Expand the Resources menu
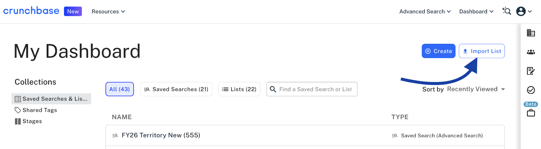541x149 pixels. (x=108, y=11)
